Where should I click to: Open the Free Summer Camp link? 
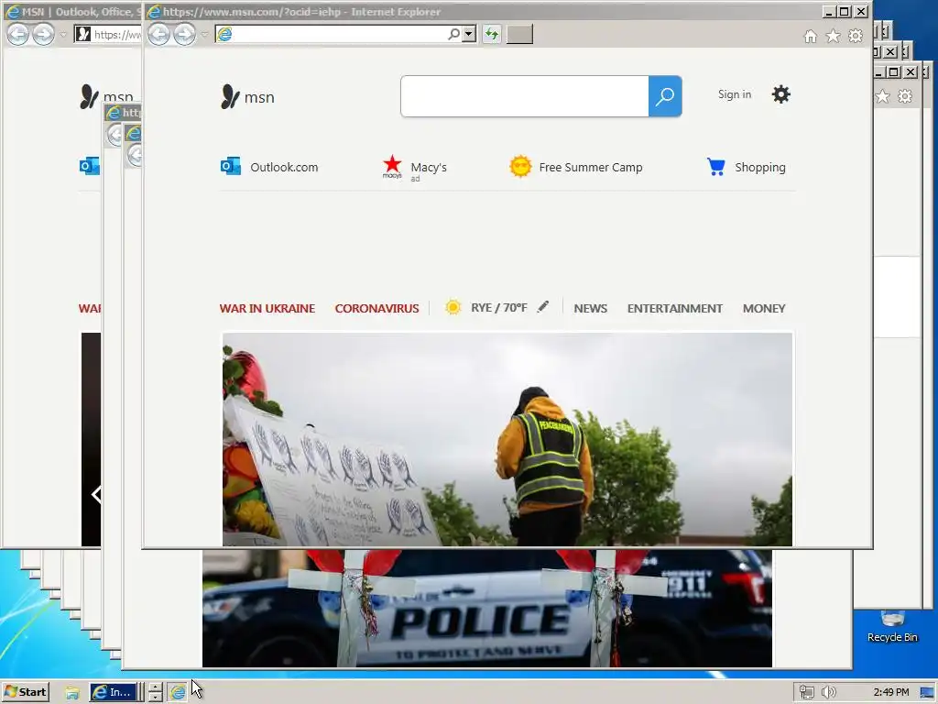coord(576,167)
